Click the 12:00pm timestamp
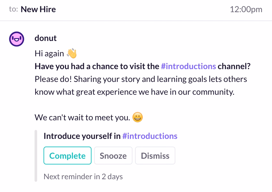The height and width of the screenshot is (192, 272). [x=246, y=9]
